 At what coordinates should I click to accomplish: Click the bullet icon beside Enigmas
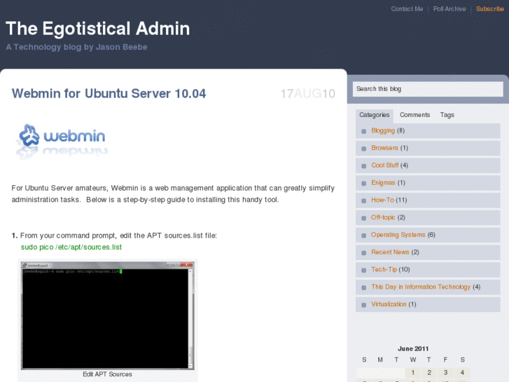(x=363, y=184)
